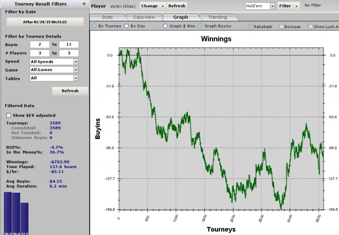Click the Avg Duration value 6.2 min

[x=58, y=186]
